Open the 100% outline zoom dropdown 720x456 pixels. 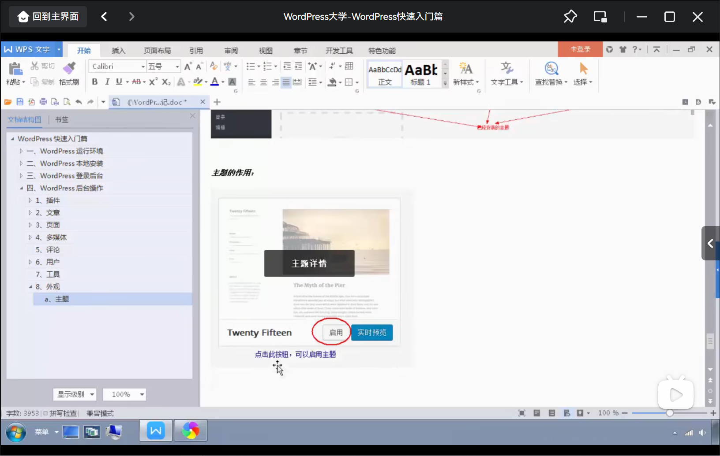[124, 394]
